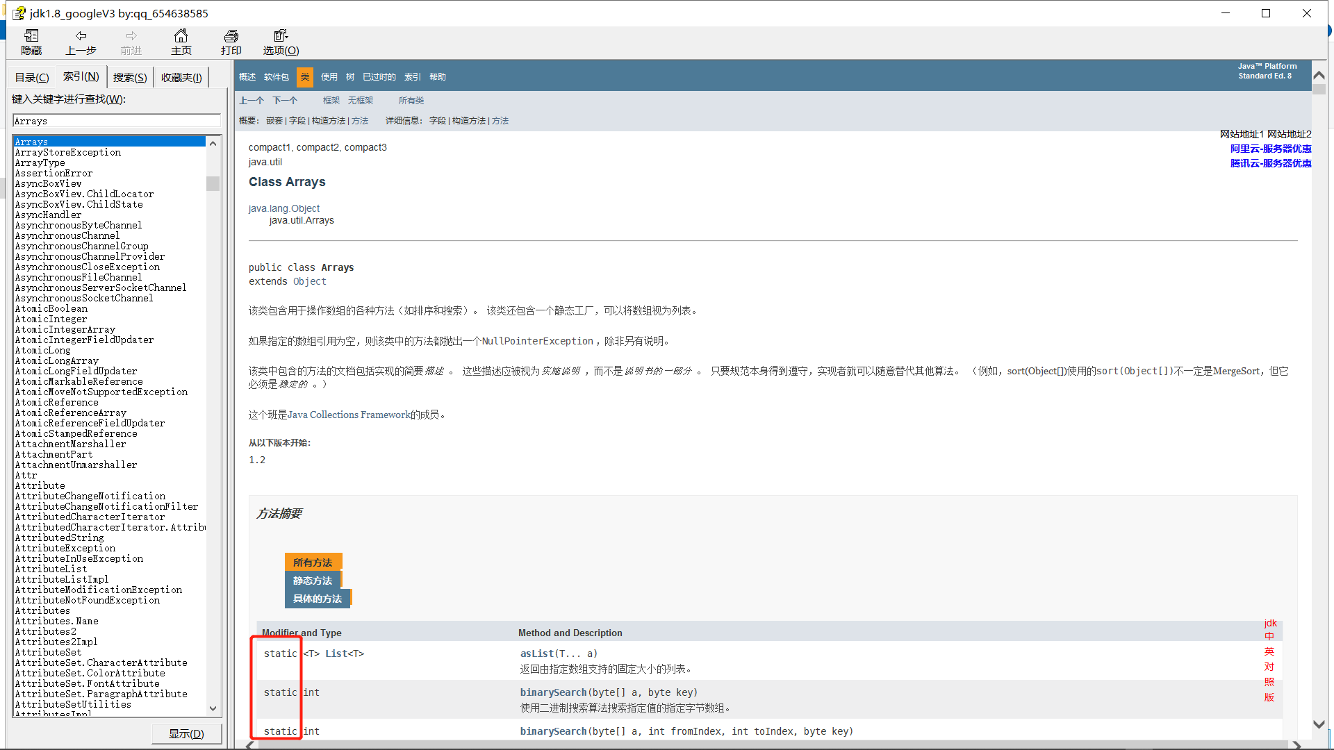Open the 阿里云-服务器优惠 link
Image resolution: width=1334 pixels, height=750 pixels.
click(x=1270, y=149)
